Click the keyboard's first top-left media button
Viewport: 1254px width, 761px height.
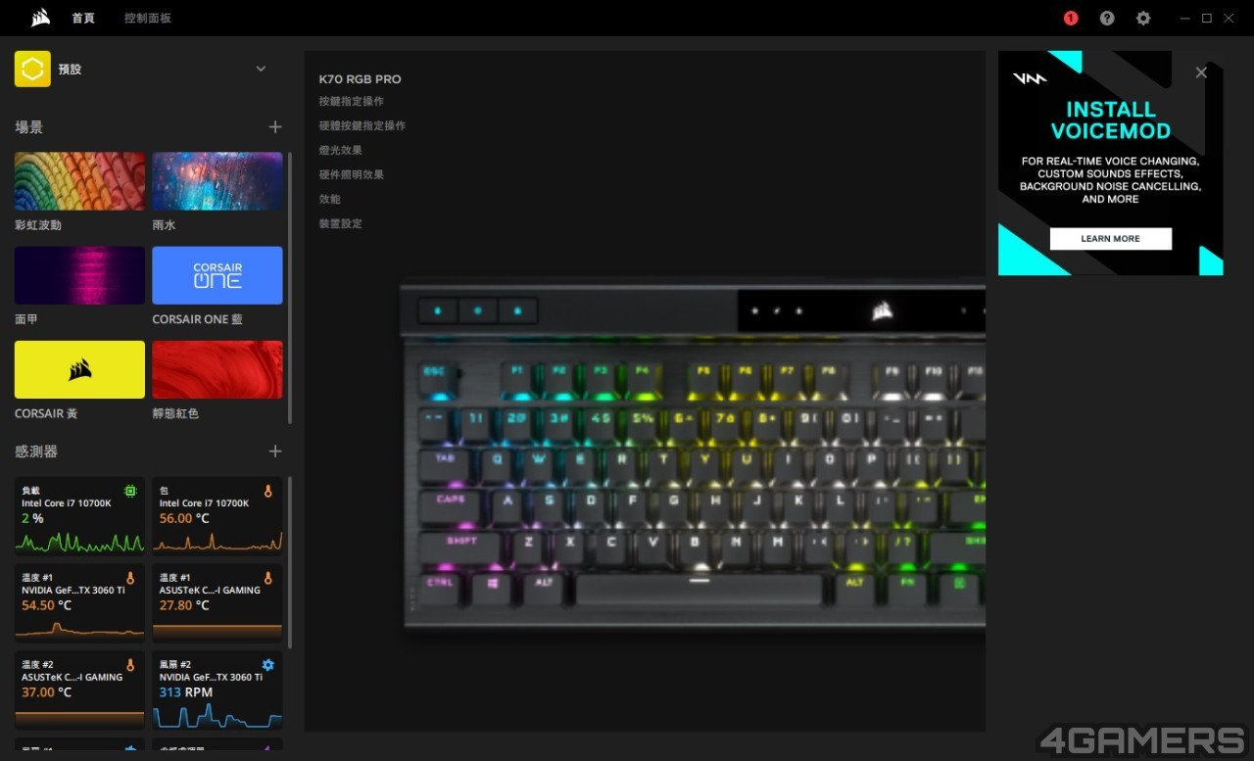[438, 311]
